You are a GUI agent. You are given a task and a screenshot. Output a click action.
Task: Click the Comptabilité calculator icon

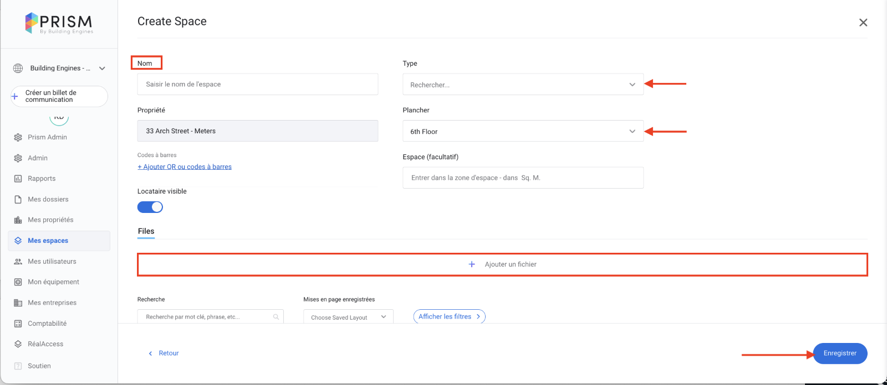(18, 324)
